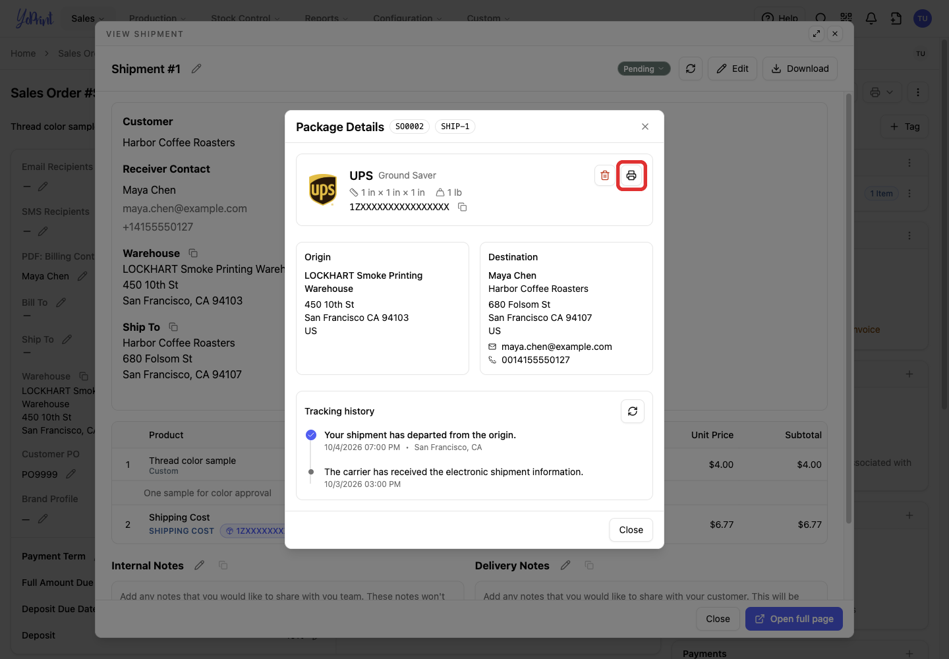Click the Help button
Image resolution: width=949 pixels, height=659 pixels.
coord(780,18)
